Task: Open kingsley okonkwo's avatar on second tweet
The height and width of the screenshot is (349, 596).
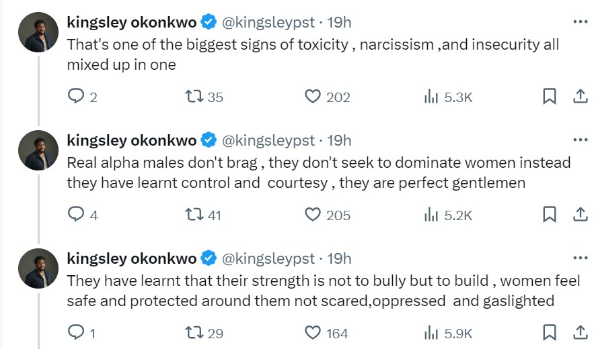Action: [36, 150]
